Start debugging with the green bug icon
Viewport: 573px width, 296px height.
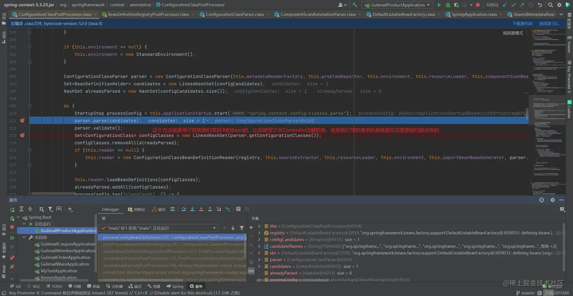click(448, 5)
